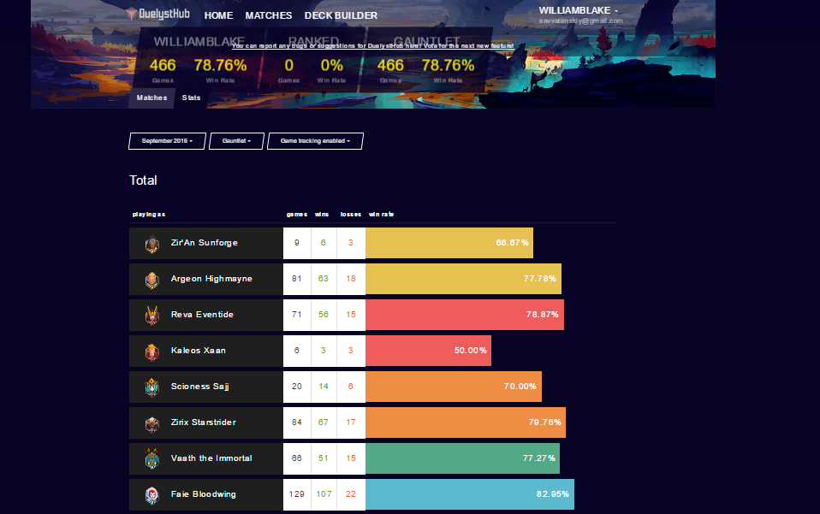Click Scioness Sajj wins count 14
The image size is (820, 514).
324,387
